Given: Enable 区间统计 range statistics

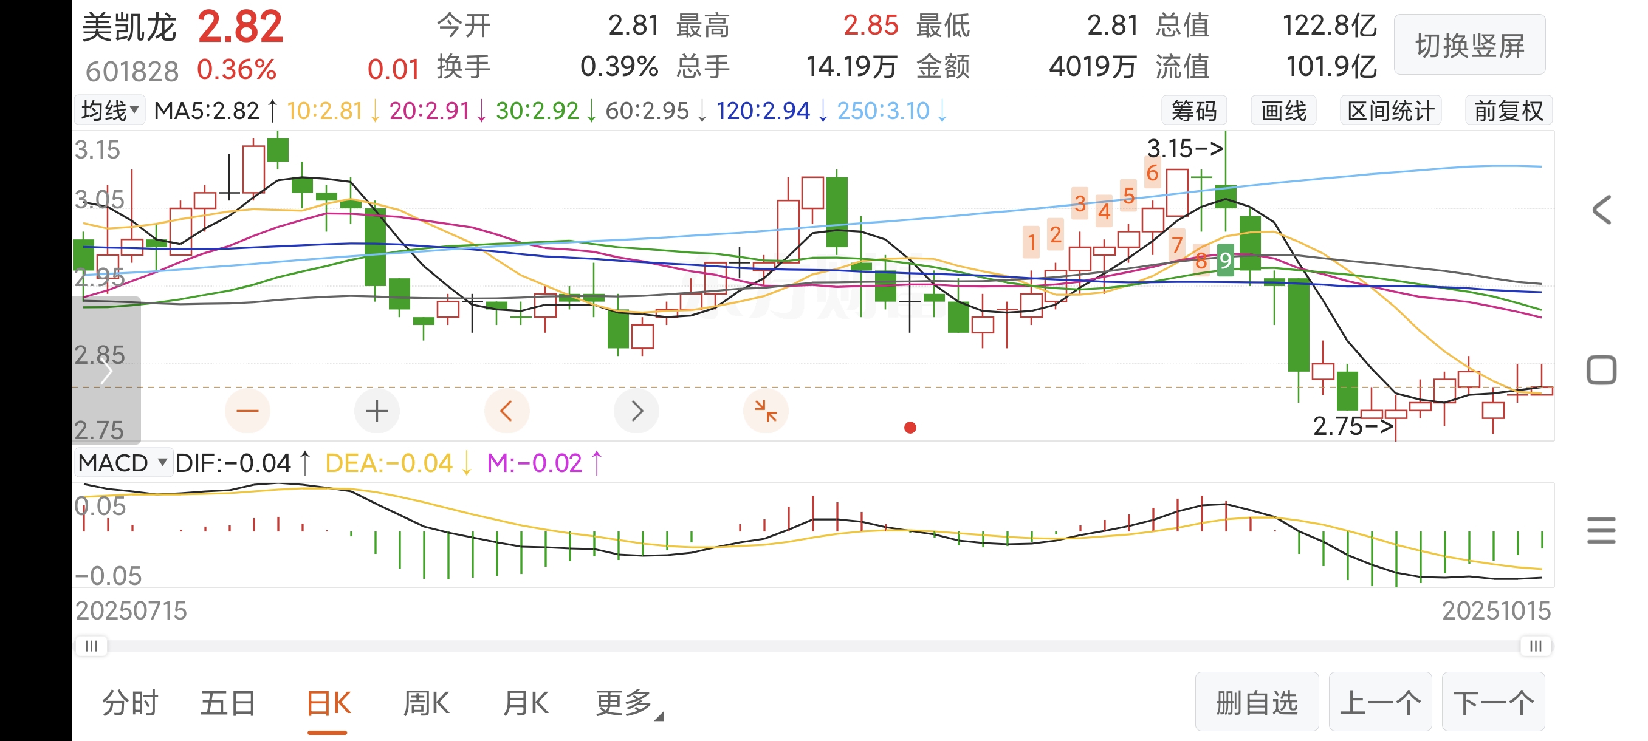Looking at the screenshot, I should coord(1390,111).
